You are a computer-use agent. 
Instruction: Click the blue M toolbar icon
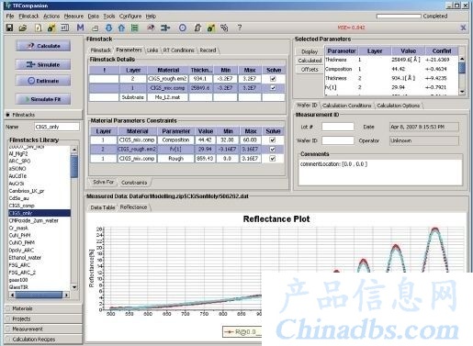point(80,28)
